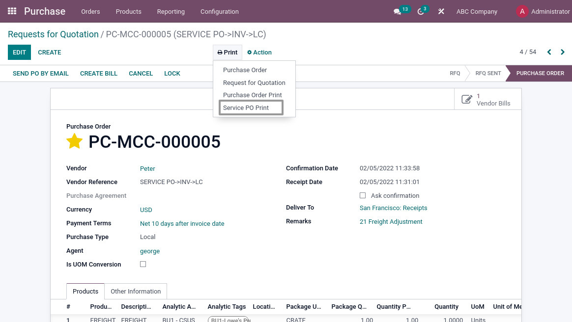
Task: Open the ABC Company switcher in the header
Action: coord(477,11)
